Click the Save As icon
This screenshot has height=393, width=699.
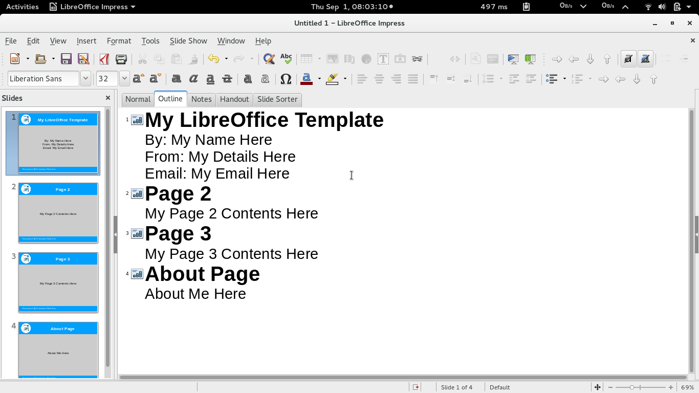click(83, 59)
